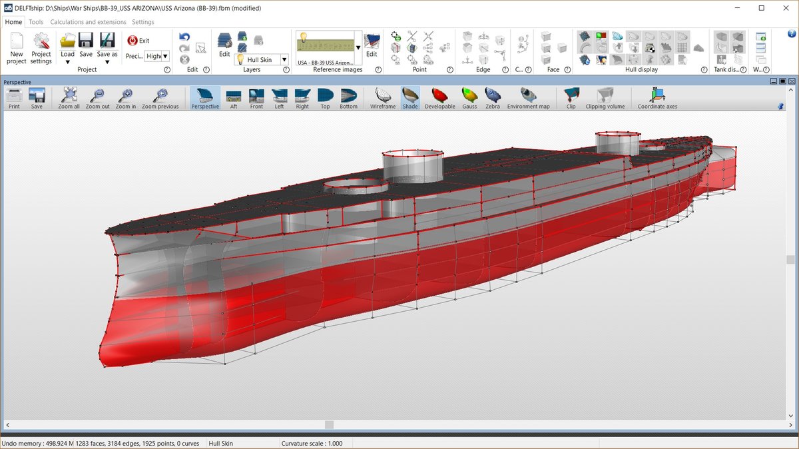Switch to the Front view
The image size is (799, 449).
pos(256,97)
